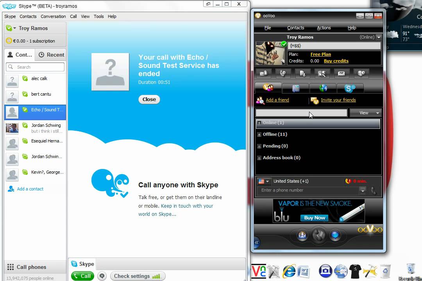The image size is (422, 281).
Task: Open the phone number history dropdown arrow
Action: [x=363, y=190]
